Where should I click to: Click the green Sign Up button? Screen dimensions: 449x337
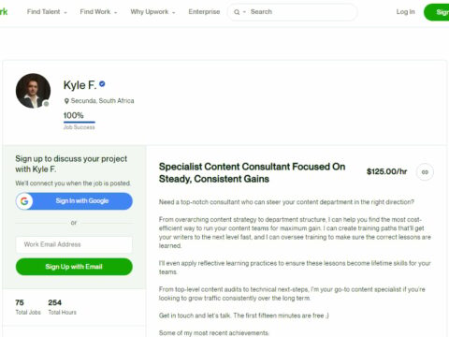click(x=437, y=12)
